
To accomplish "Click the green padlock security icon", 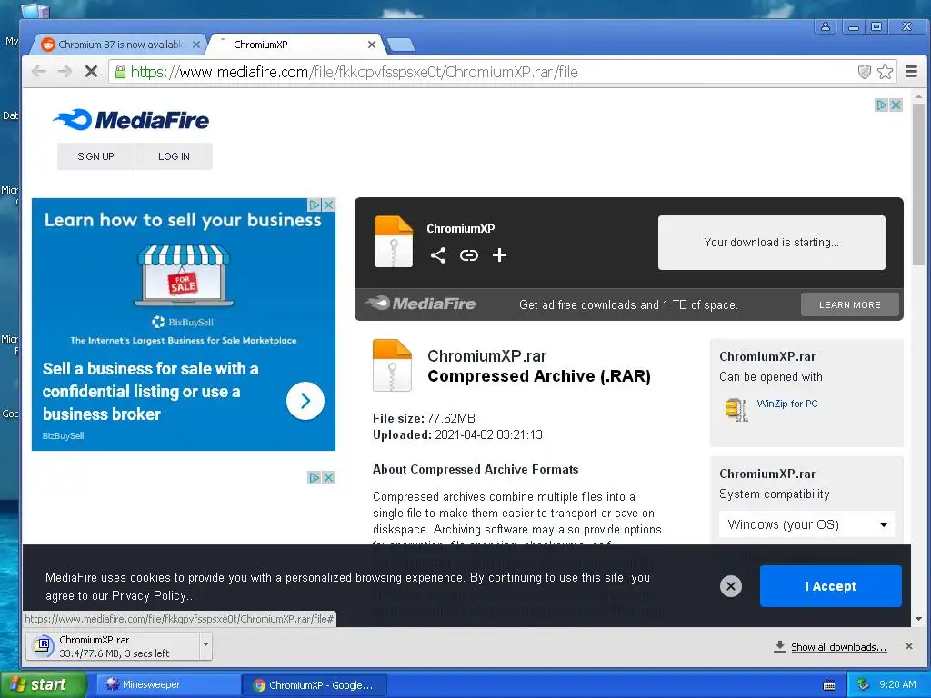I will coord(120,72).
